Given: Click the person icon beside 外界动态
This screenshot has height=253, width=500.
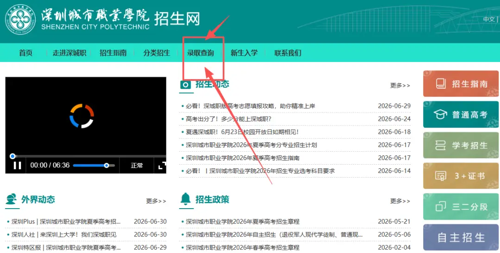Looking at the screenshot, I should [11, 199].
